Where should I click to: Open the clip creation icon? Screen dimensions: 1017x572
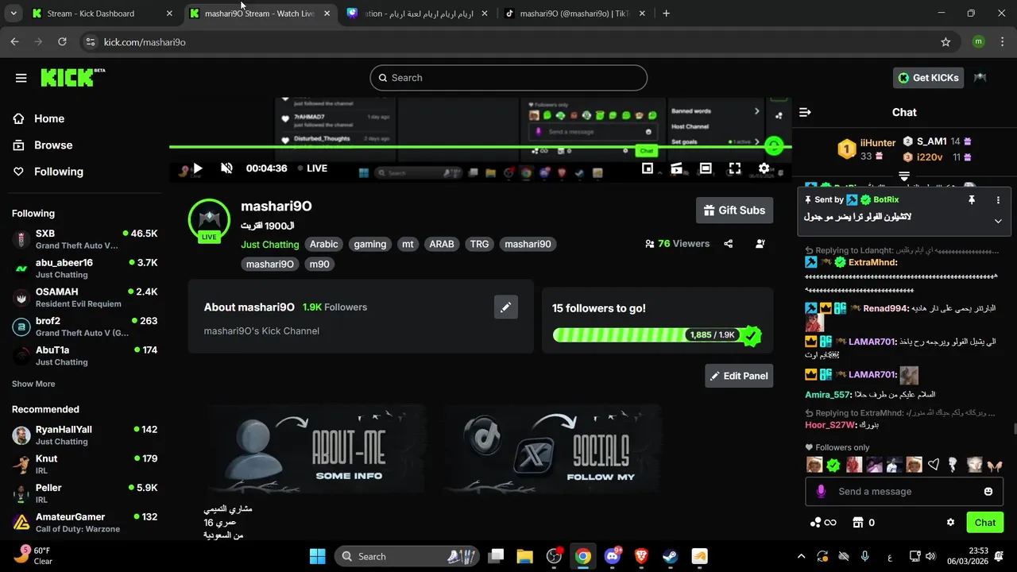coord(676,168)
